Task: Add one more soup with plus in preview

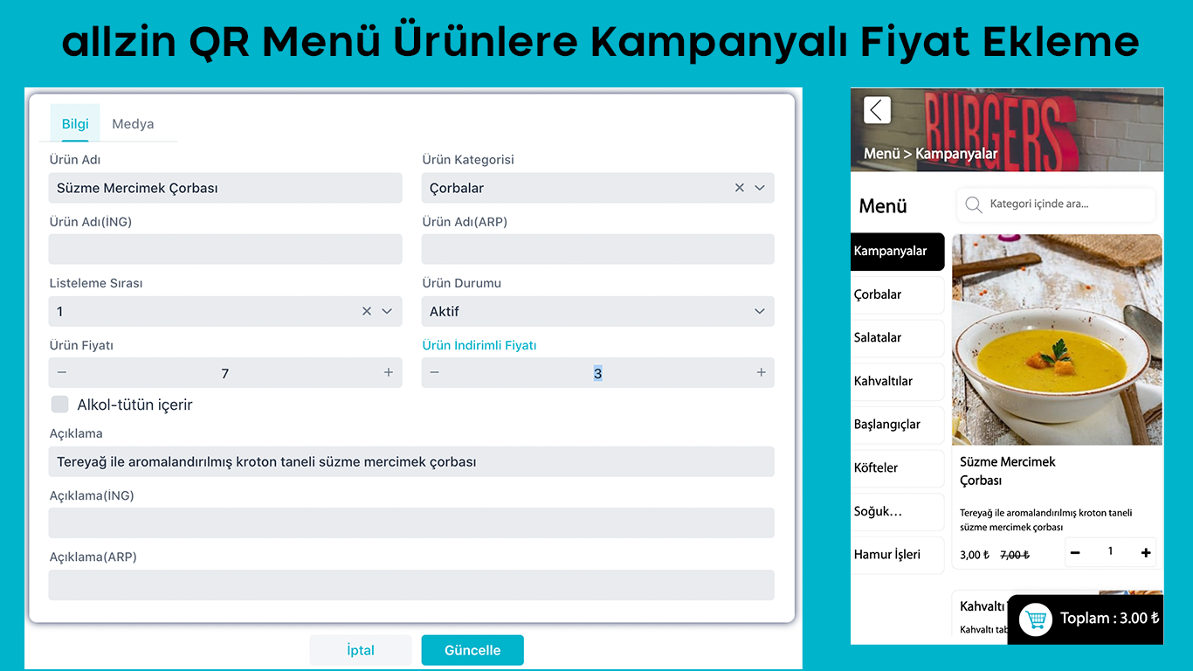Action: click(x=1146, y=553)
